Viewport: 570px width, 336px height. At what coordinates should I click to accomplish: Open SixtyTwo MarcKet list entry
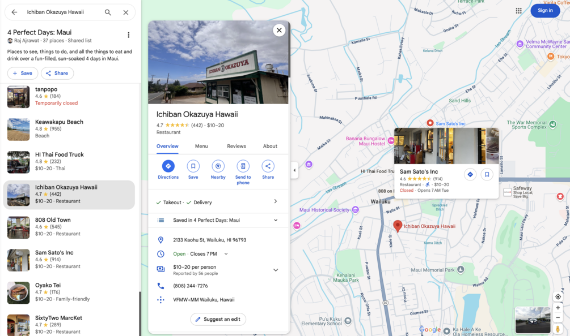[69, 325]
